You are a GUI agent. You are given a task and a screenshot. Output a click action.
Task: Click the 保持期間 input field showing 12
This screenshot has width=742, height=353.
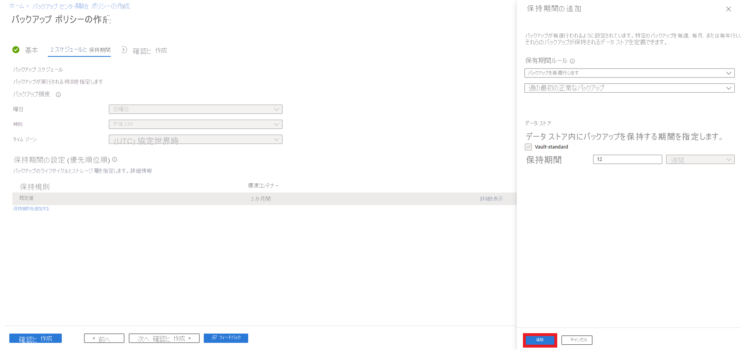[627, 159]
